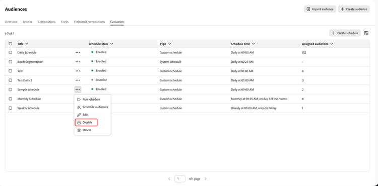Click the Daily Schedule title
Image resolution: width=378 pixels, height=186 pixels.
tap(27, 52)
